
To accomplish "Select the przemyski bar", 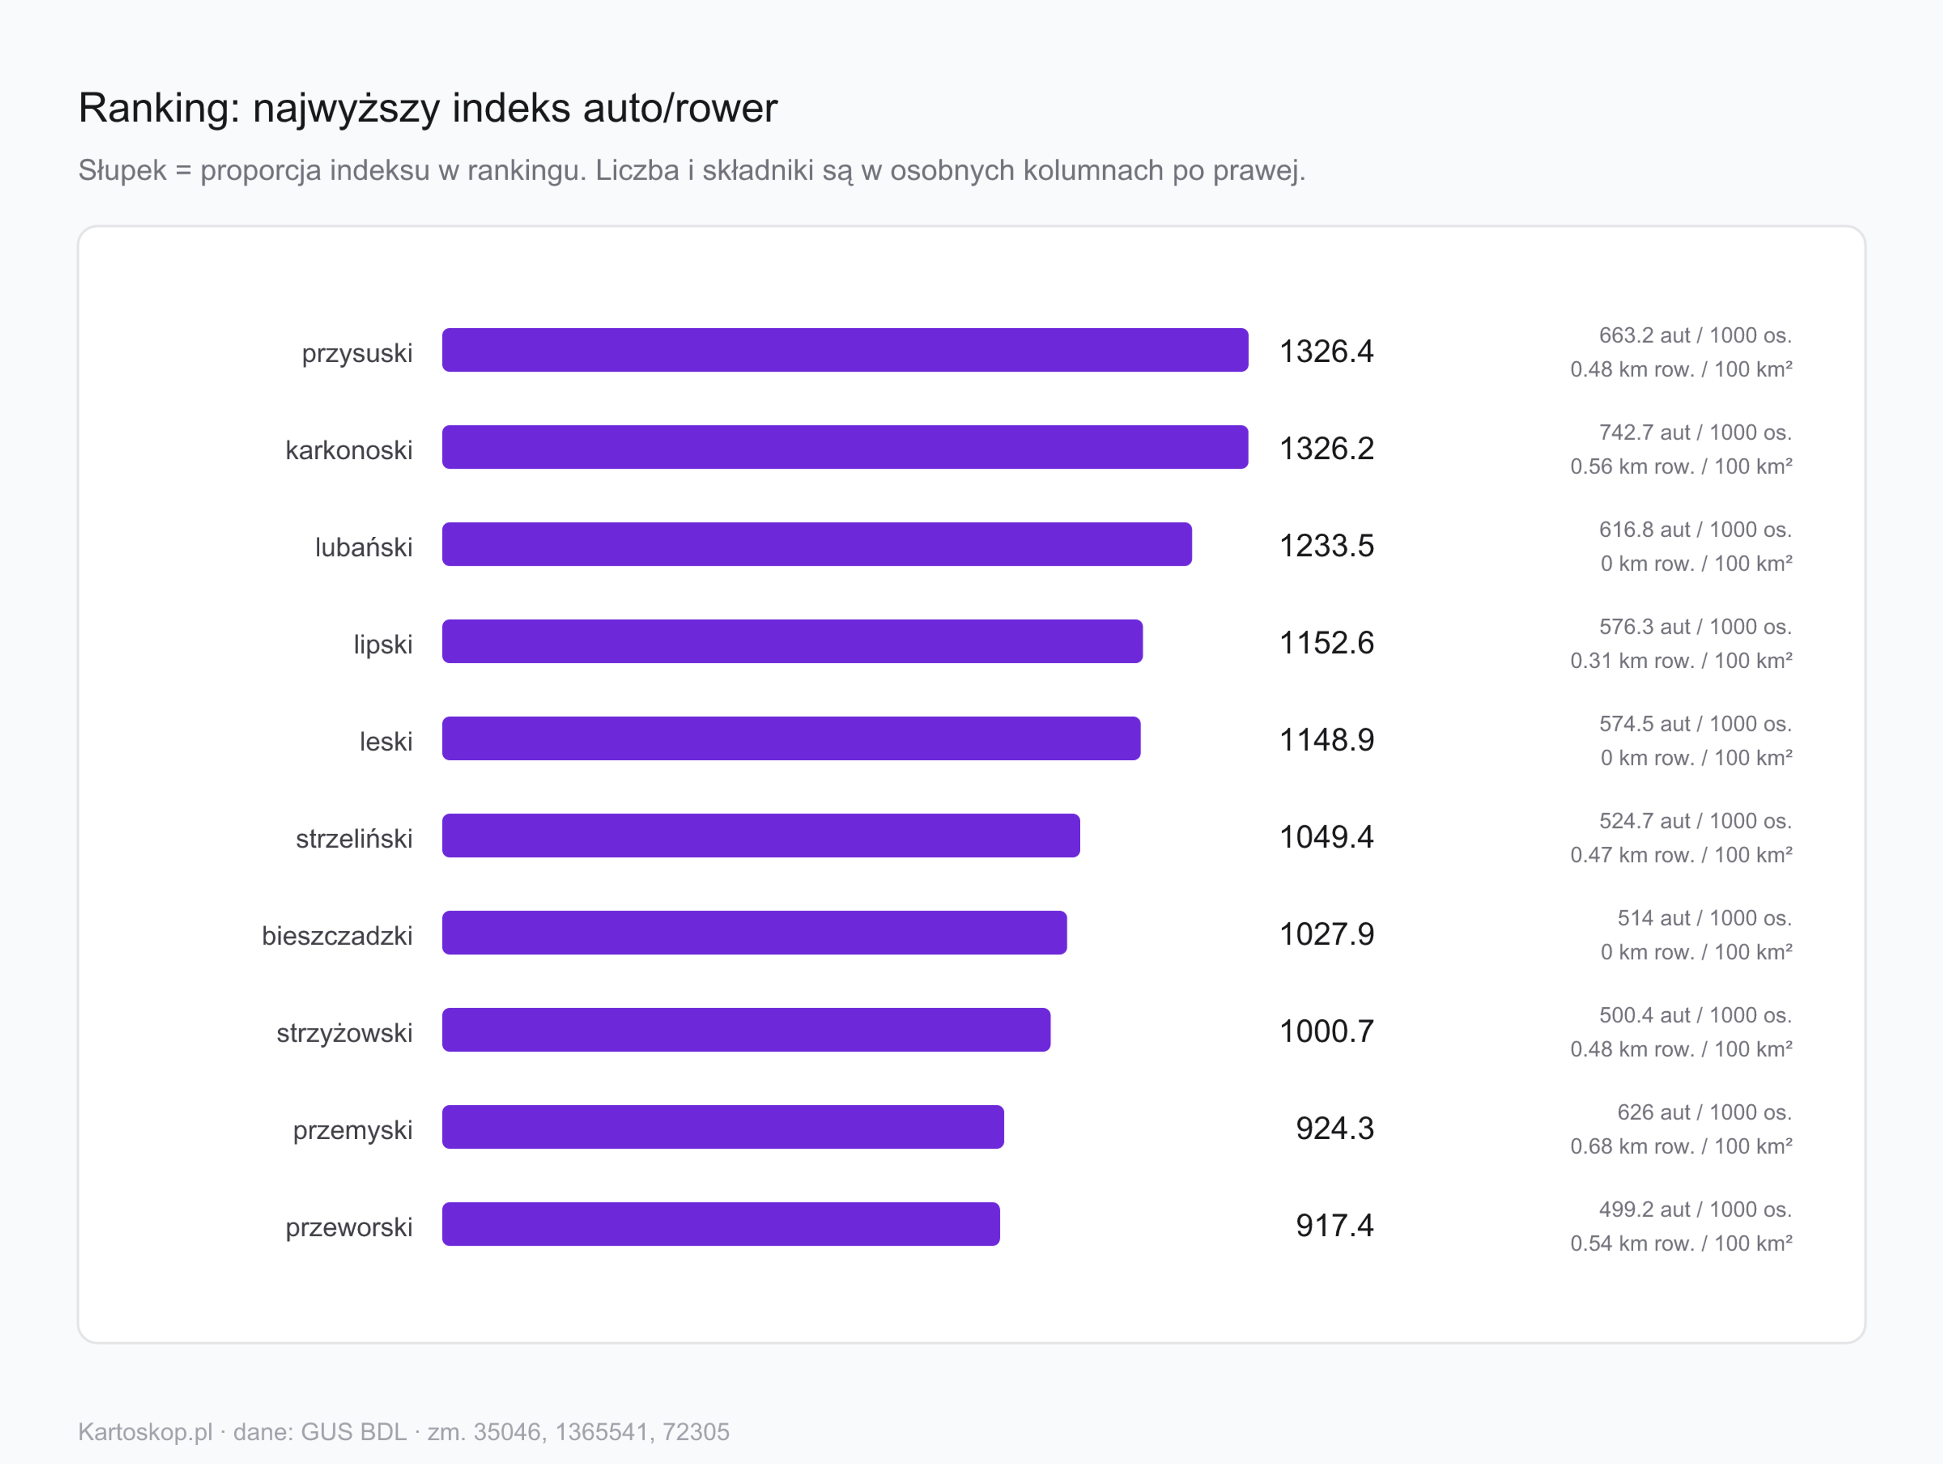I will [x=723, y=1128].
